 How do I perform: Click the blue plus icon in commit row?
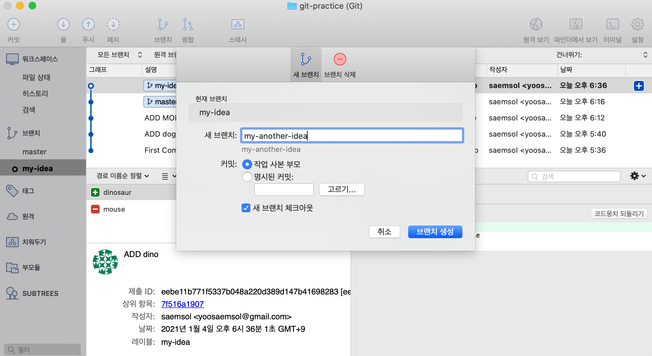[x=639, y=86]
